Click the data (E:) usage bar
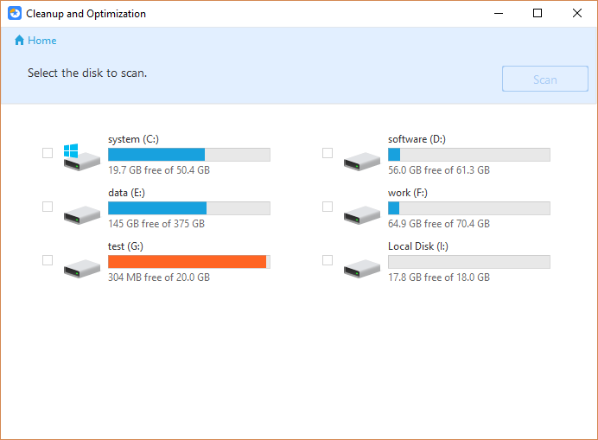Image resolution: width=598 pixels, height=440 pixels. tap(188, 208)
